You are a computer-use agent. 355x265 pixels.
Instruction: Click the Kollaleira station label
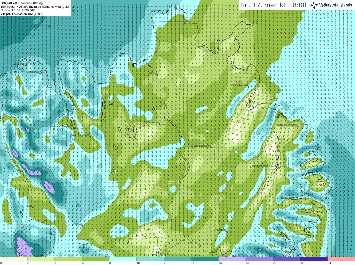[x=286, y=198]
